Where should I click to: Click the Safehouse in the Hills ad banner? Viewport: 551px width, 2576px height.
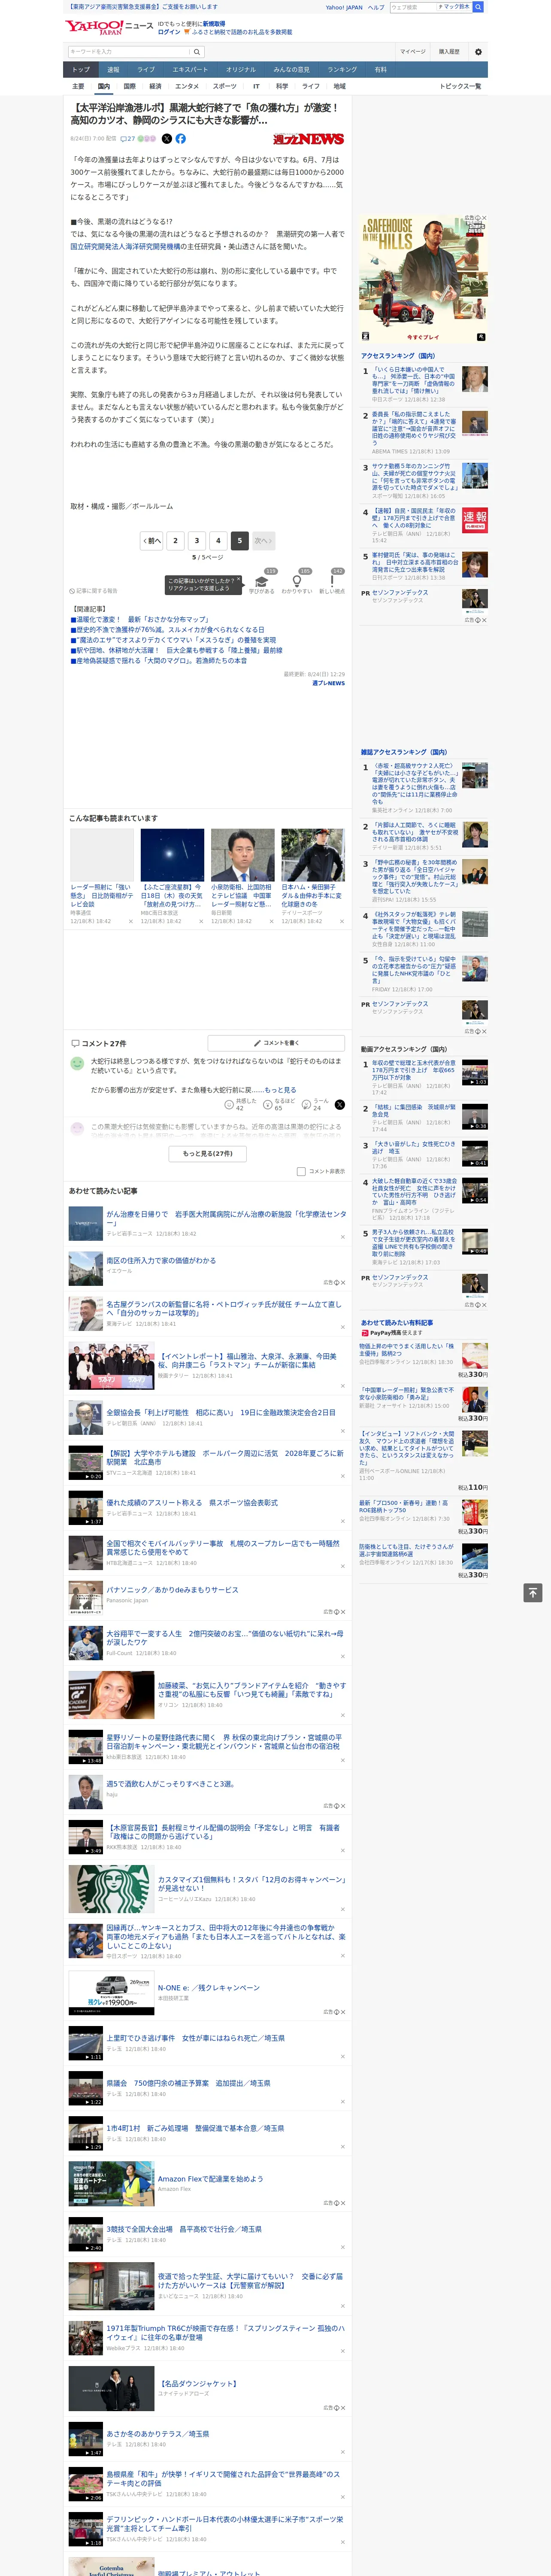coord(424,279)
